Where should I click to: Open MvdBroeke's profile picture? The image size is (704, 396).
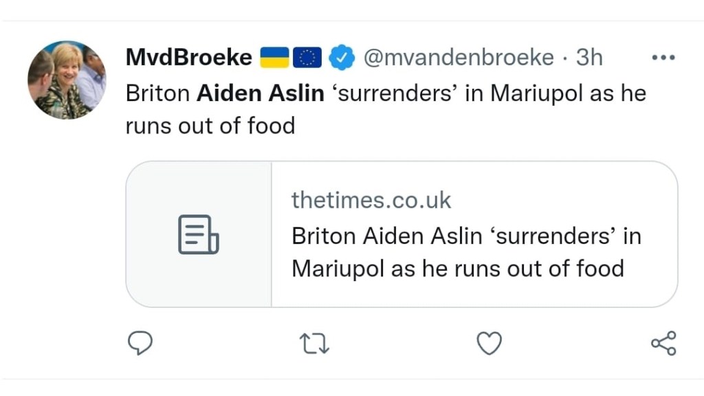point(67,80)
